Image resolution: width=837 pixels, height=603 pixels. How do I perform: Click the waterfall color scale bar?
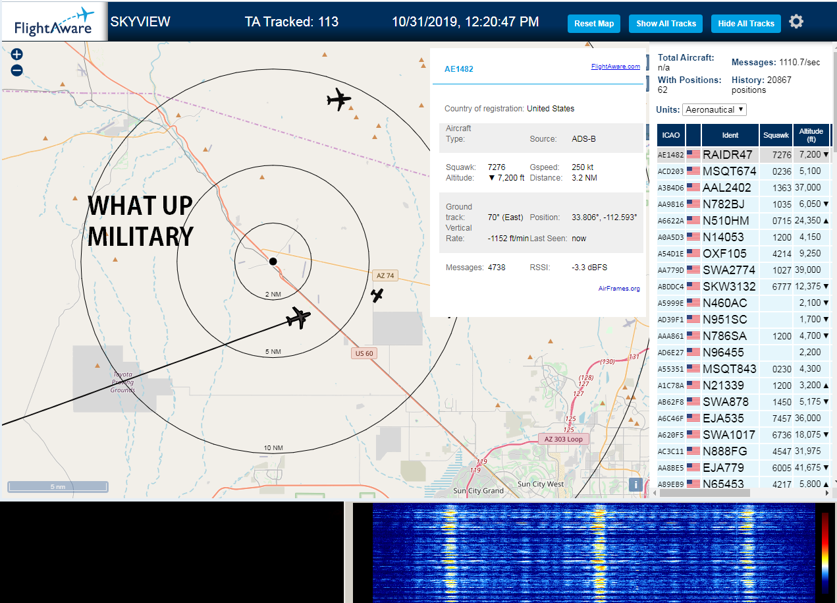[824, 552]
